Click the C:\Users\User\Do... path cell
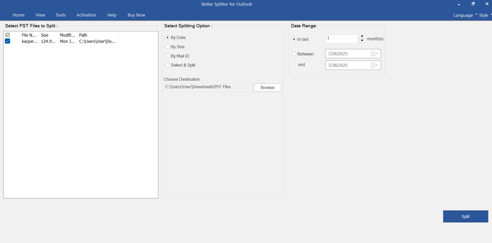The width and height of the screenshot is (492, 243). point(97,41)
